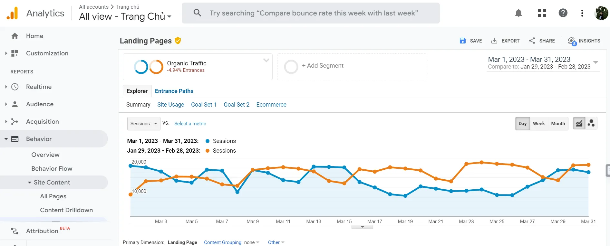The image size is (610, 246).
Task: Open the Google apps grid icon
Action: click(542, 13)
